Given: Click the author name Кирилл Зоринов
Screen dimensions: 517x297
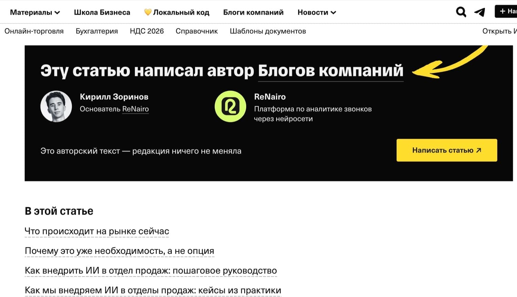Looking at the screenshot, I should pyautogui.click(x=114, y=97).
